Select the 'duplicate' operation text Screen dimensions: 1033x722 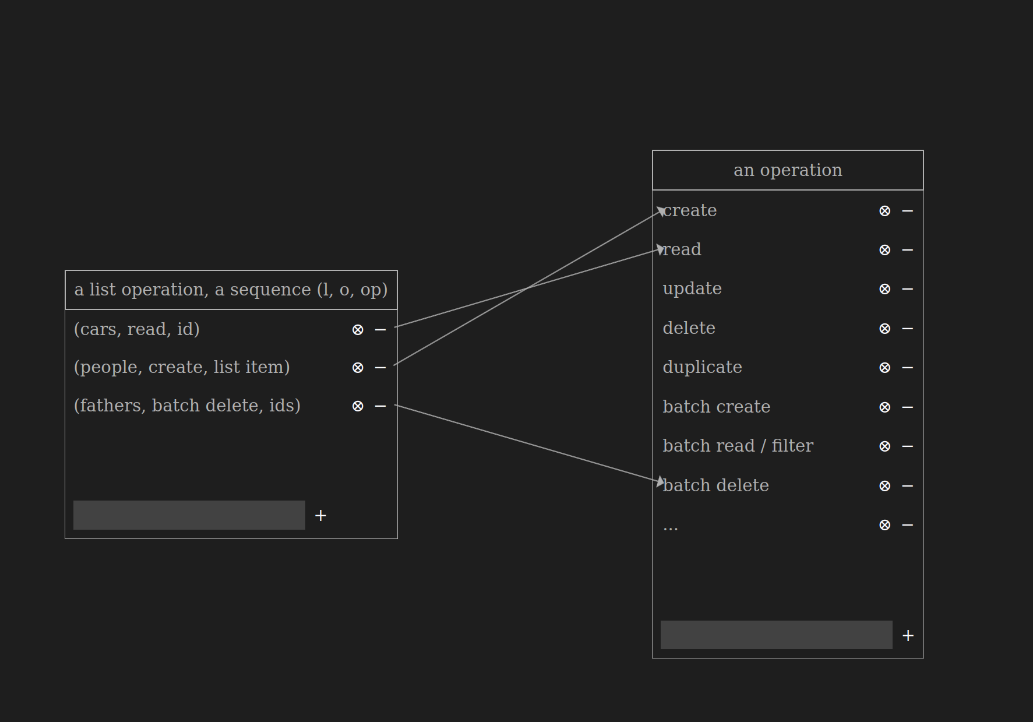tap(703, 367)
